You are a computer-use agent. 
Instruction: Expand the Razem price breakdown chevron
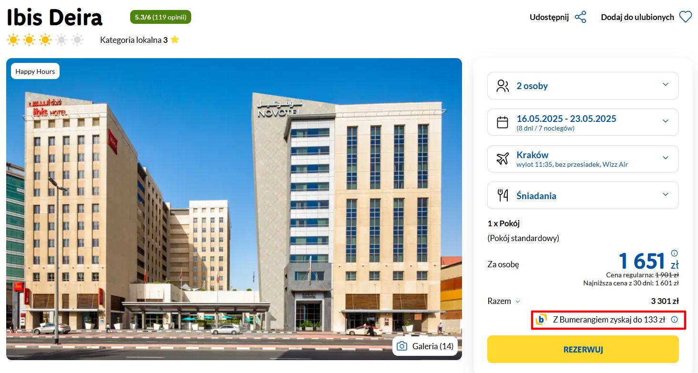(518, 302)
